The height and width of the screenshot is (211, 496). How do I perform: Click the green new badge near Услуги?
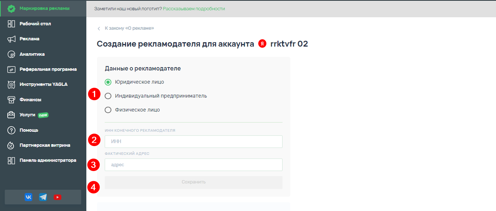click(x=43, y=115)
